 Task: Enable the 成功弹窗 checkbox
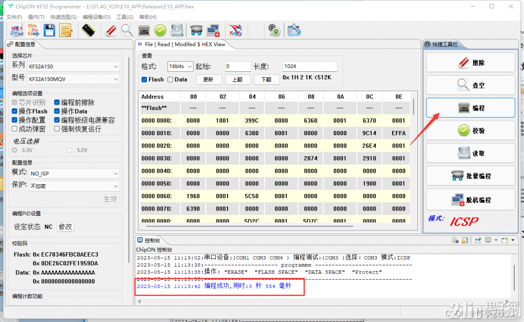(x=15, y=129)
